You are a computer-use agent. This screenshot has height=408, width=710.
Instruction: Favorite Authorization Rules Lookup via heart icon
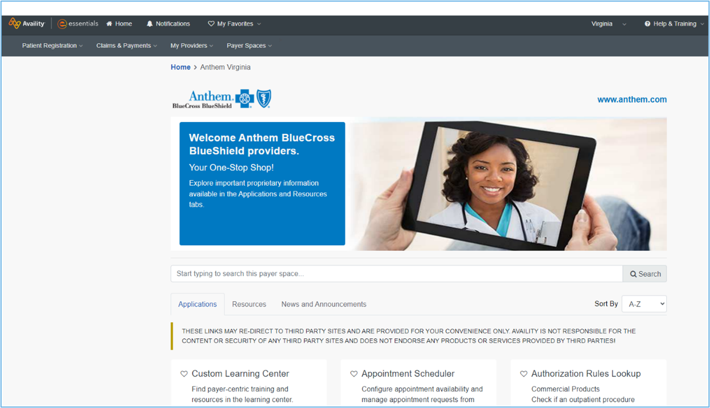523,373
